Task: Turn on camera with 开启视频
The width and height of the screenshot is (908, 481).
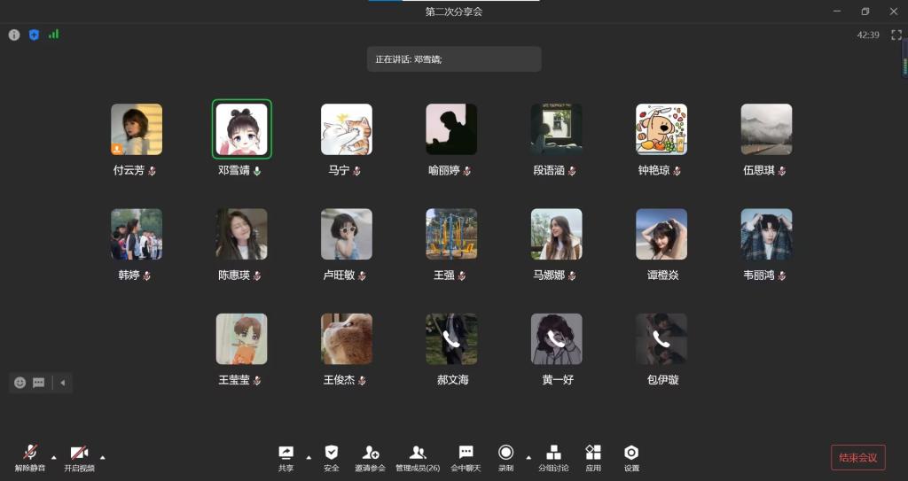Action: pyautogui.click(x=79, y=453)
